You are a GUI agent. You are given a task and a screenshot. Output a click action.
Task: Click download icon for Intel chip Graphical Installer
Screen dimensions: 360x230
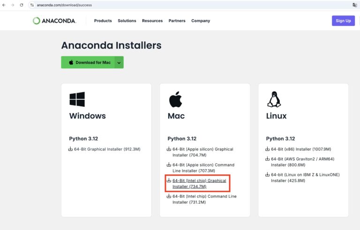(169, 180)
